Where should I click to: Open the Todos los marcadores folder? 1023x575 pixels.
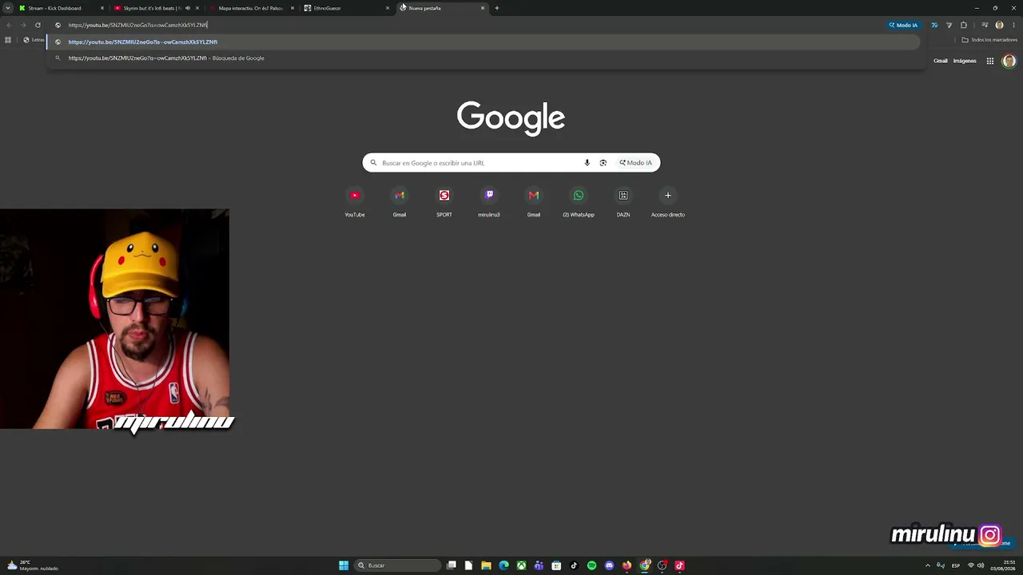pyautogui.click(x=989, y=40)
